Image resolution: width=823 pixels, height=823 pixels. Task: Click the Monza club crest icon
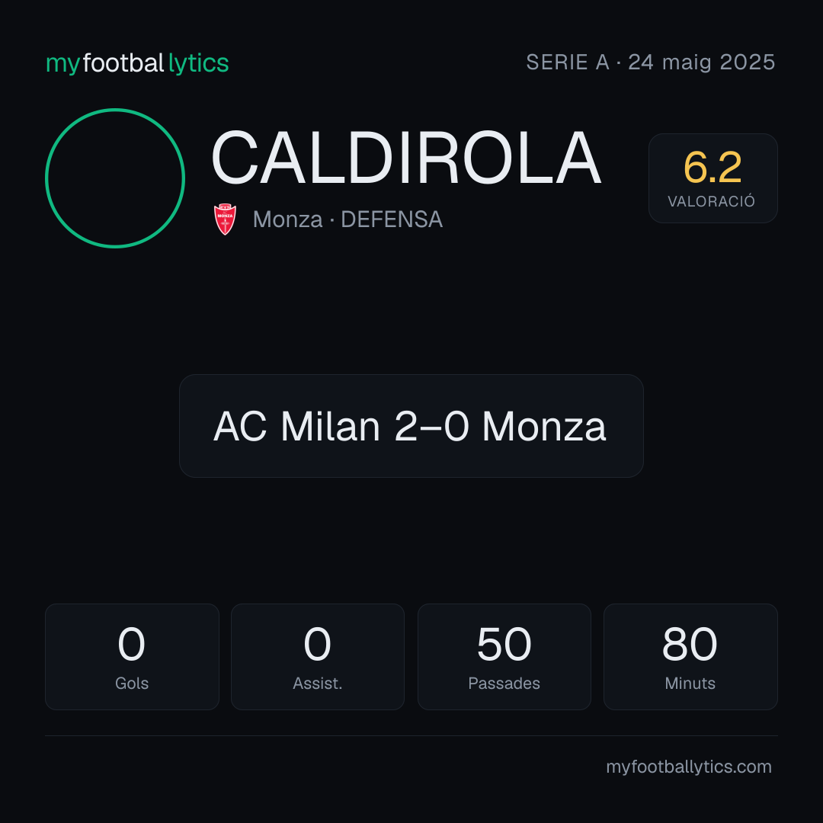pos(225,219)
